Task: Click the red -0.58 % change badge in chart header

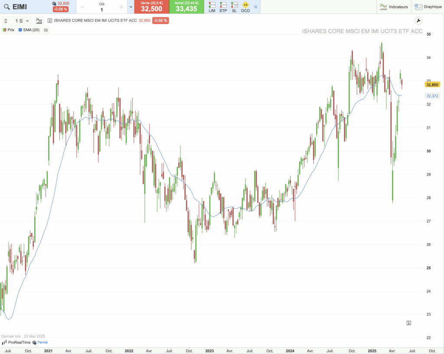Action: point(160,20)
